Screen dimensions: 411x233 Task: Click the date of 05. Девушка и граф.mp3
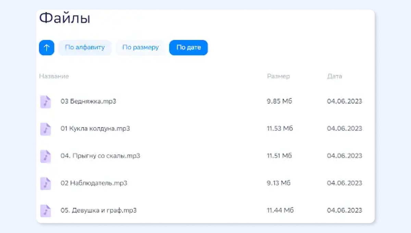pos(345,210)
